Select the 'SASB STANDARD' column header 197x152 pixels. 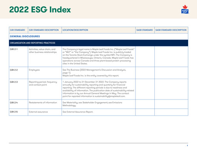145,30
